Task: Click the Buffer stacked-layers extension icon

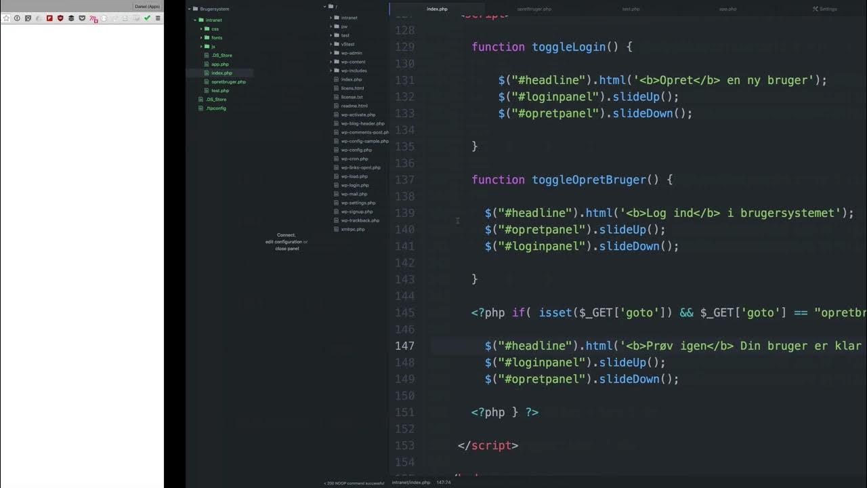Action: click(71, 18)
